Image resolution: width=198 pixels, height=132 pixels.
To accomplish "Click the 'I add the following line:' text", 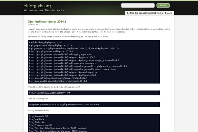I will pyautogui.click(x=38, y=99).
